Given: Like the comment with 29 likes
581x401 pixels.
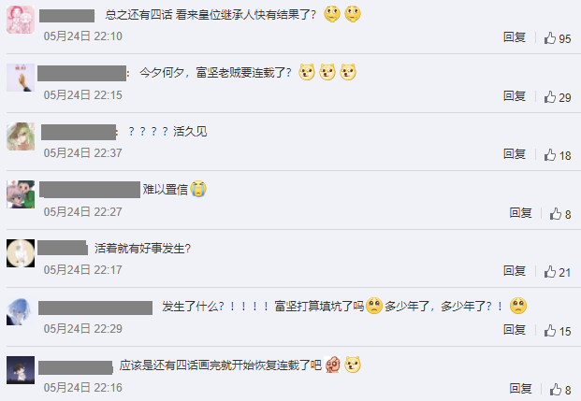Looking at the screenshot, I should click(x=557, y=97).
